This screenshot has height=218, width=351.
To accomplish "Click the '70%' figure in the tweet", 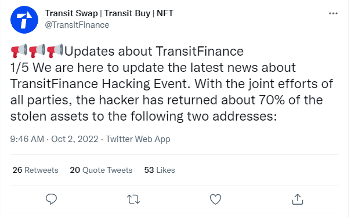I will [x=272, y=100].
